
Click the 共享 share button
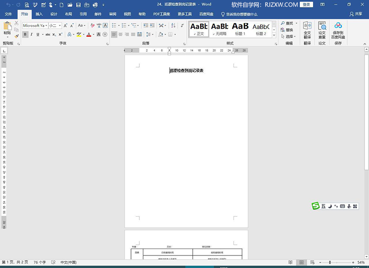[x=356, y=14]
